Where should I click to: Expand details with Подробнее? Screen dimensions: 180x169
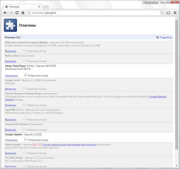(164, 37)
